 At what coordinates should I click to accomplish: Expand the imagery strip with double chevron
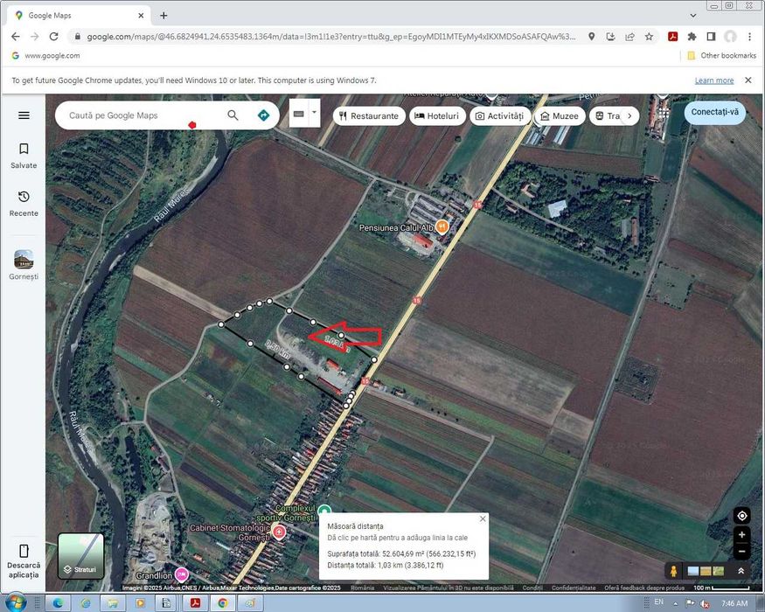point(741,571)
